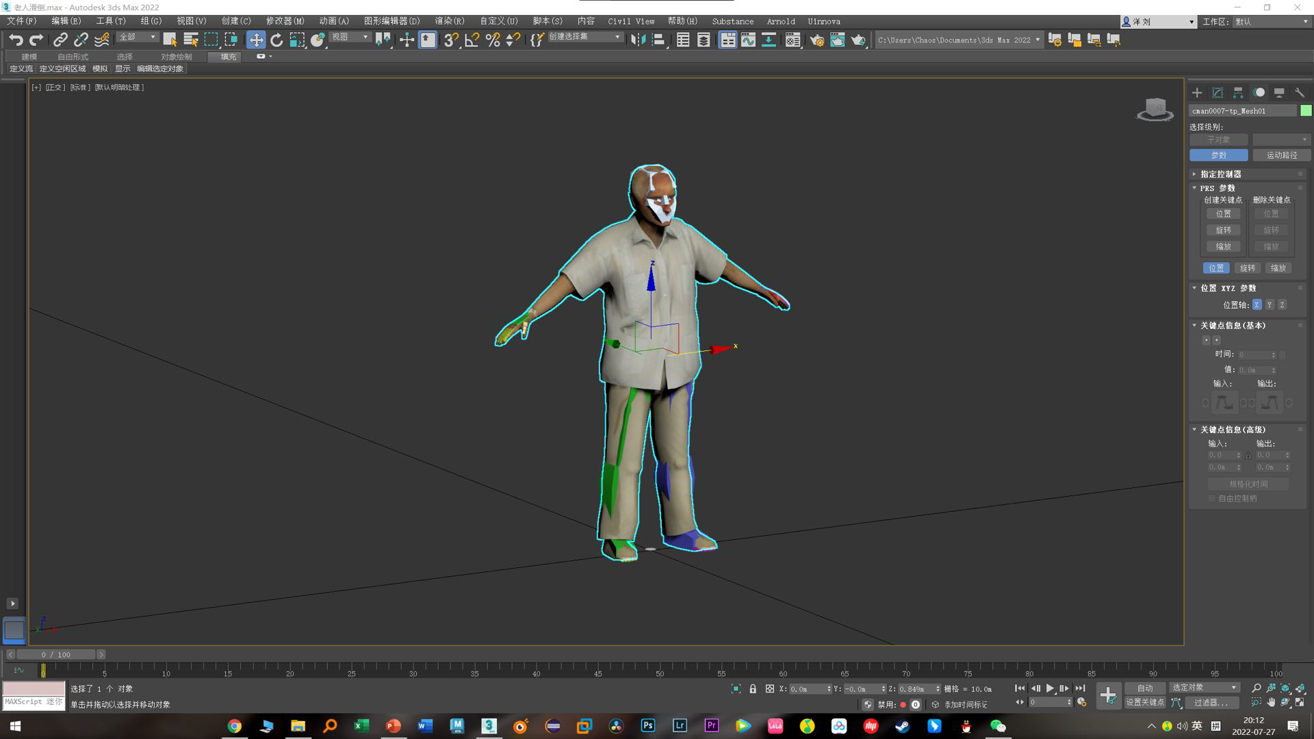1314x739 pixels.
Task: Open the Utilities wrench panel icon
Action: point(1300,92)
